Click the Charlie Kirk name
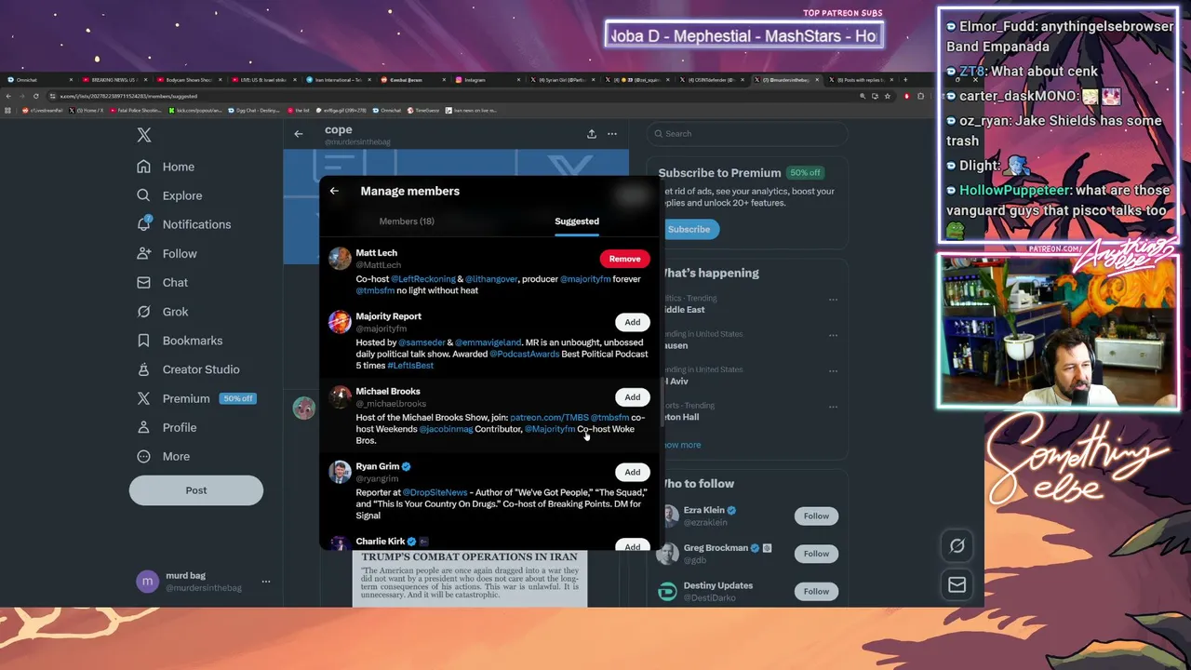Viewport: 1191px width, 670px height. [380, 542]
